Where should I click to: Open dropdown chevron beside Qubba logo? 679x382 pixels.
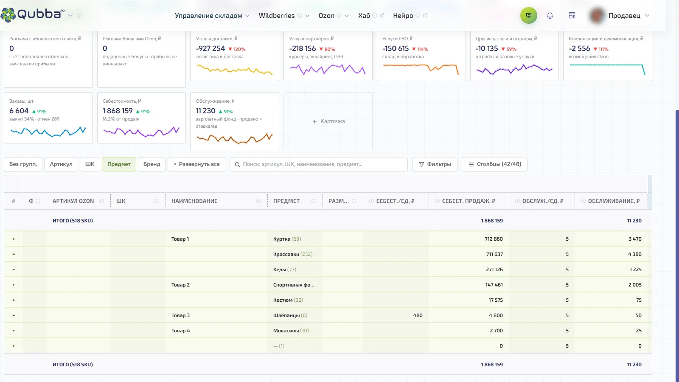(x=70, y=15)
